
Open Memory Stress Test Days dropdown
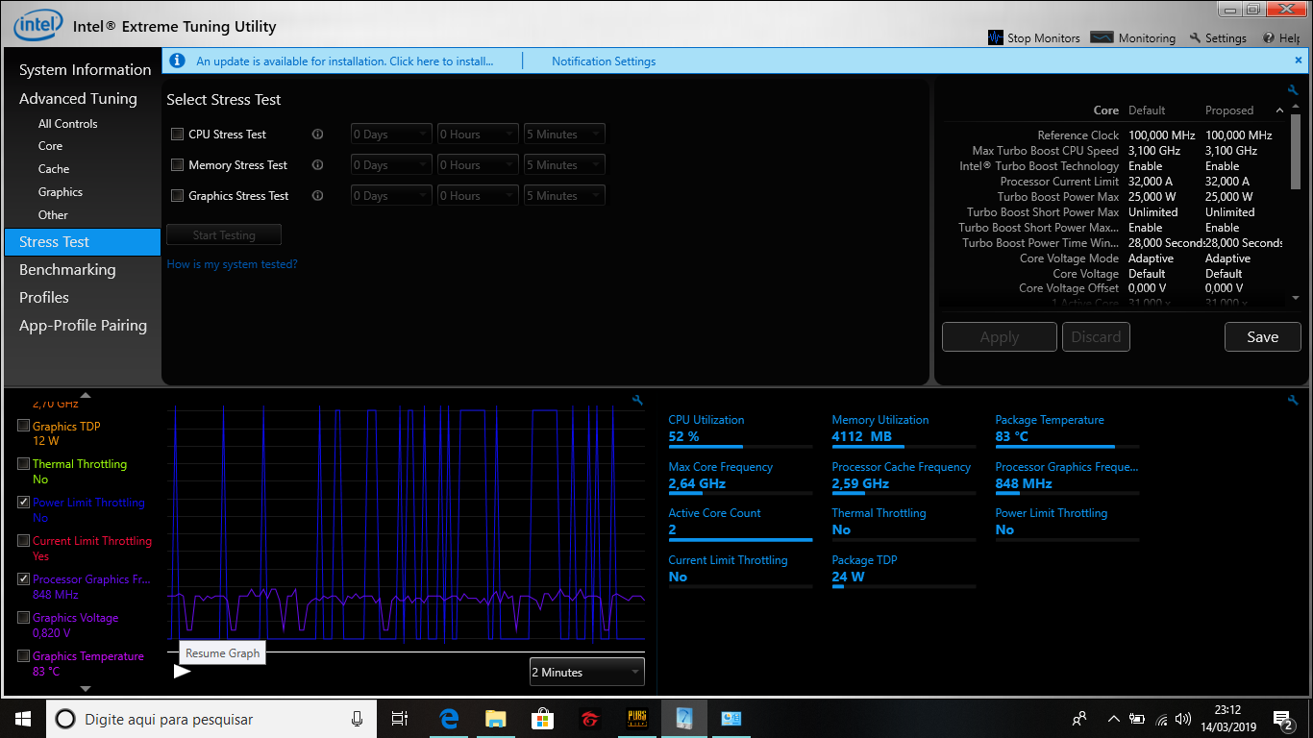pos(391,165)
